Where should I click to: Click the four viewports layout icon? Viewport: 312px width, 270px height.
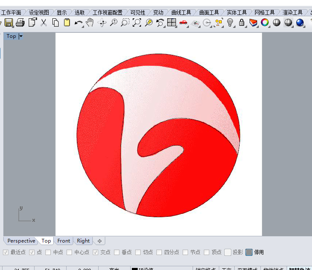pyautogui.click(x=171, y=22)
